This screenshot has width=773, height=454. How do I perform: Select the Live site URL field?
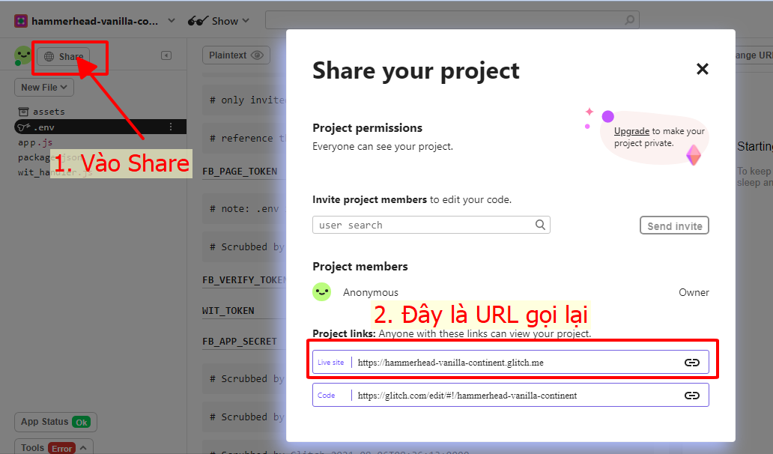click(511, 363)
